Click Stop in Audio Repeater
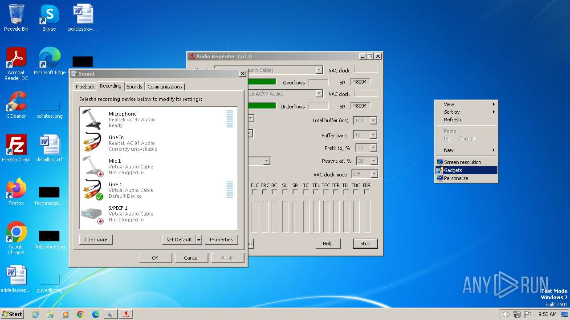The height and width of the screenshot is (320, 570). [x=365, y=244]
